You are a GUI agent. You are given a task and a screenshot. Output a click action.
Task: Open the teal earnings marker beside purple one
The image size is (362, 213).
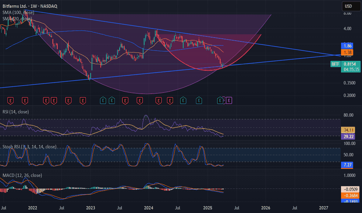220,100
